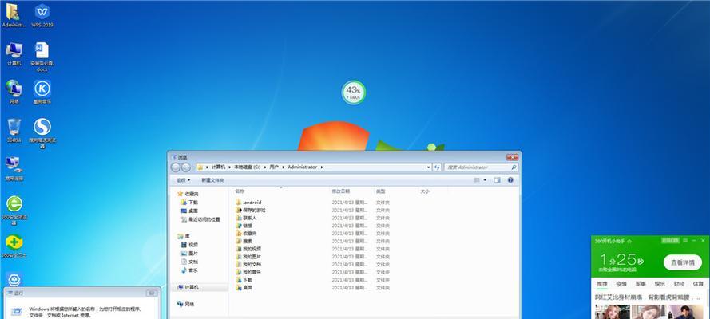The height and width of the screenshot is (319, 710).
Task: Click the forward button in the browse window
Action: [186, 167]
